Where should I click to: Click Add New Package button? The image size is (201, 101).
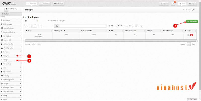point(192,21)
